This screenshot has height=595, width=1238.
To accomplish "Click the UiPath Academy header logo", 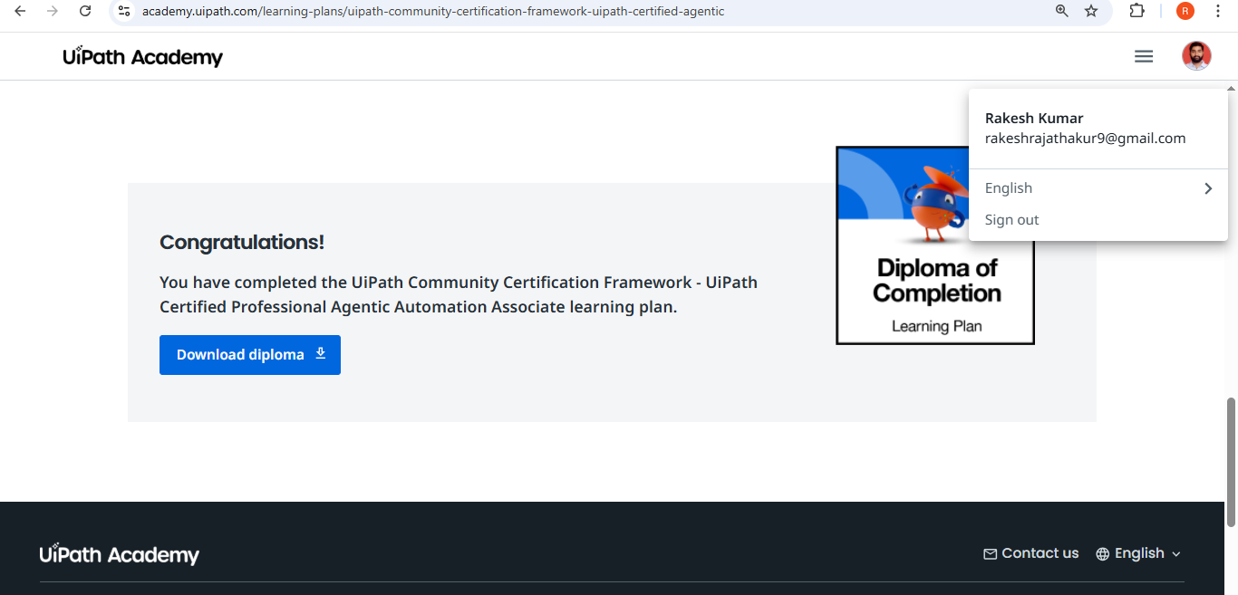I will click(x=142, y=57).
